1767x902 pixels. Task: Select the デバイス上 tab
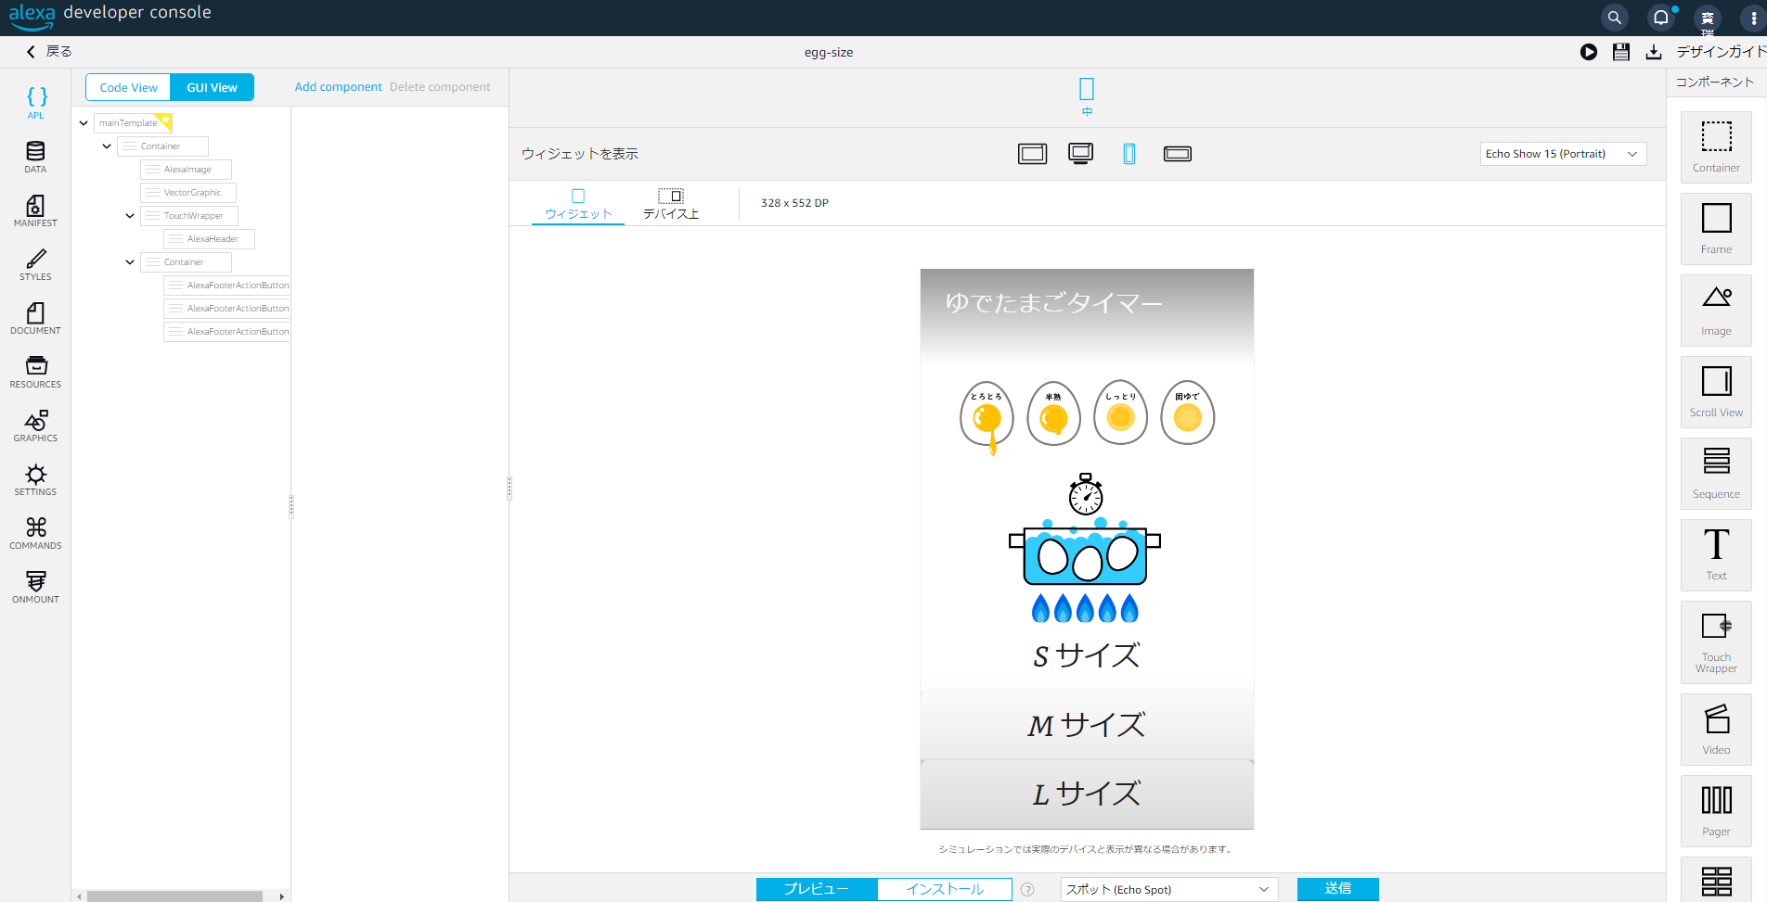[x=671, y=205]
